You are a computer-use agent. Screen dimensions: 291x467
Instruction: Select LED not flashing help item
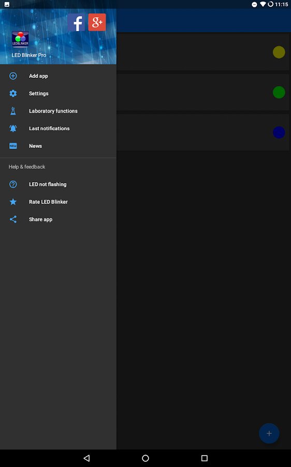click(59, 184)
